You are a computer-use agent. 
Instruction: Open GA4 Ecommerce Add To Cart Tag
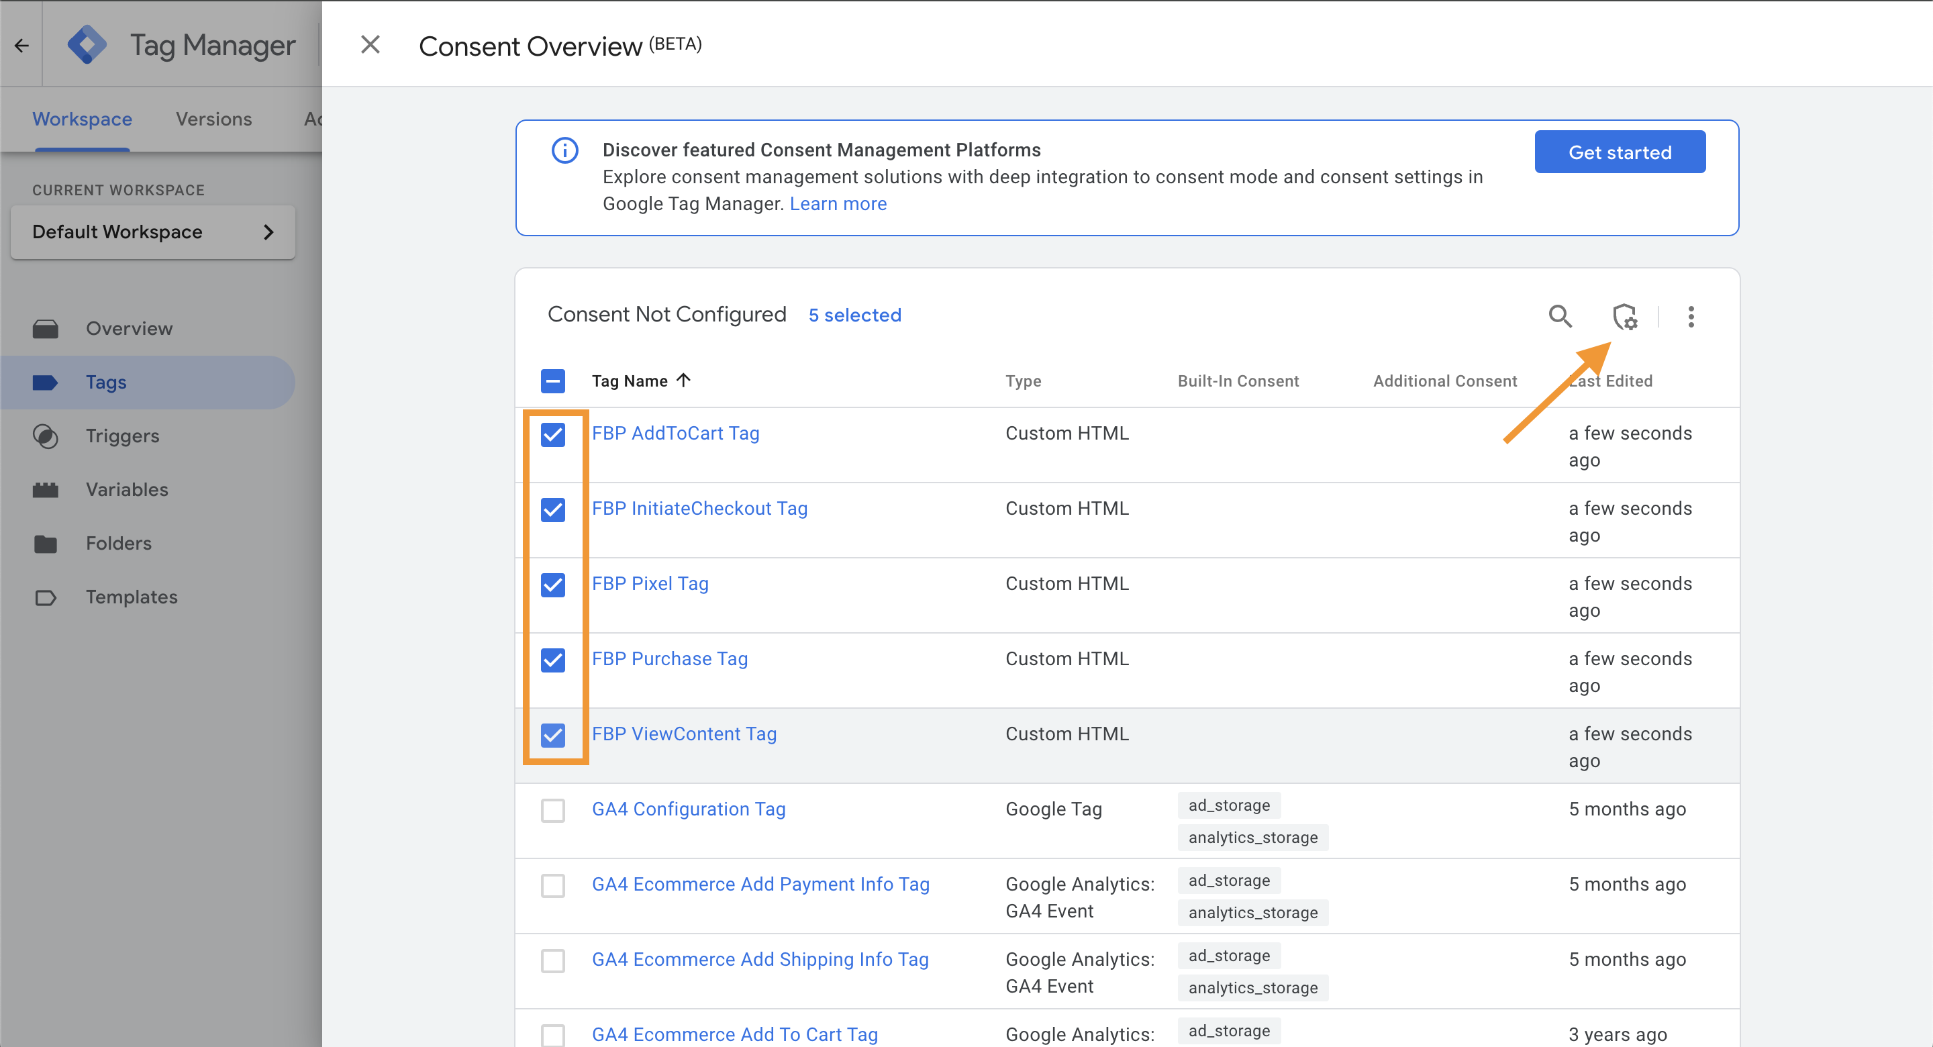coord(735,1034)
